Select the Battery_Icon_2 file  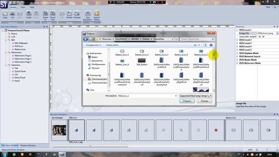pyautogui.click(x=142, y=53)
